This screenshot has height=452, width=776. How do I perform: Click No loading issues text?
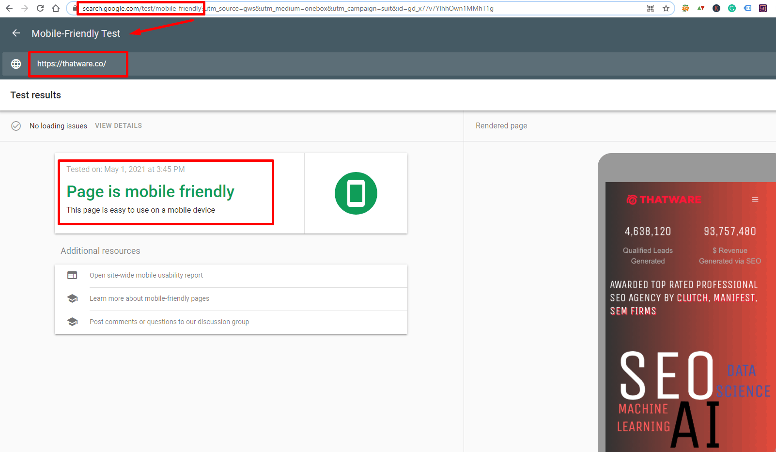coord(58,126)
